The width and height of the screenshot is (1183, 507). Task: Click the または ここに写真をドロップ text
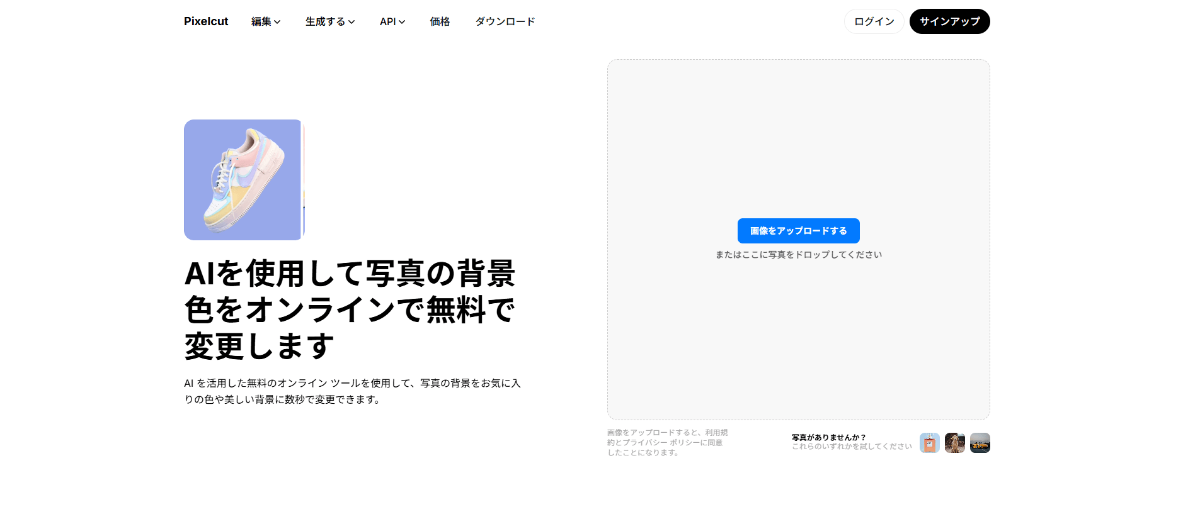tap(799, 255)
